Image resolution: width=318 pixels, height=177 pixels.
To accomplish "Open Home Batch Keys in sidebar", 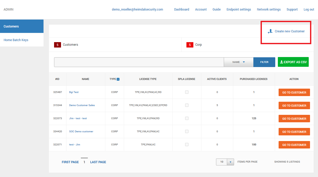I will (x=22, y=40).
